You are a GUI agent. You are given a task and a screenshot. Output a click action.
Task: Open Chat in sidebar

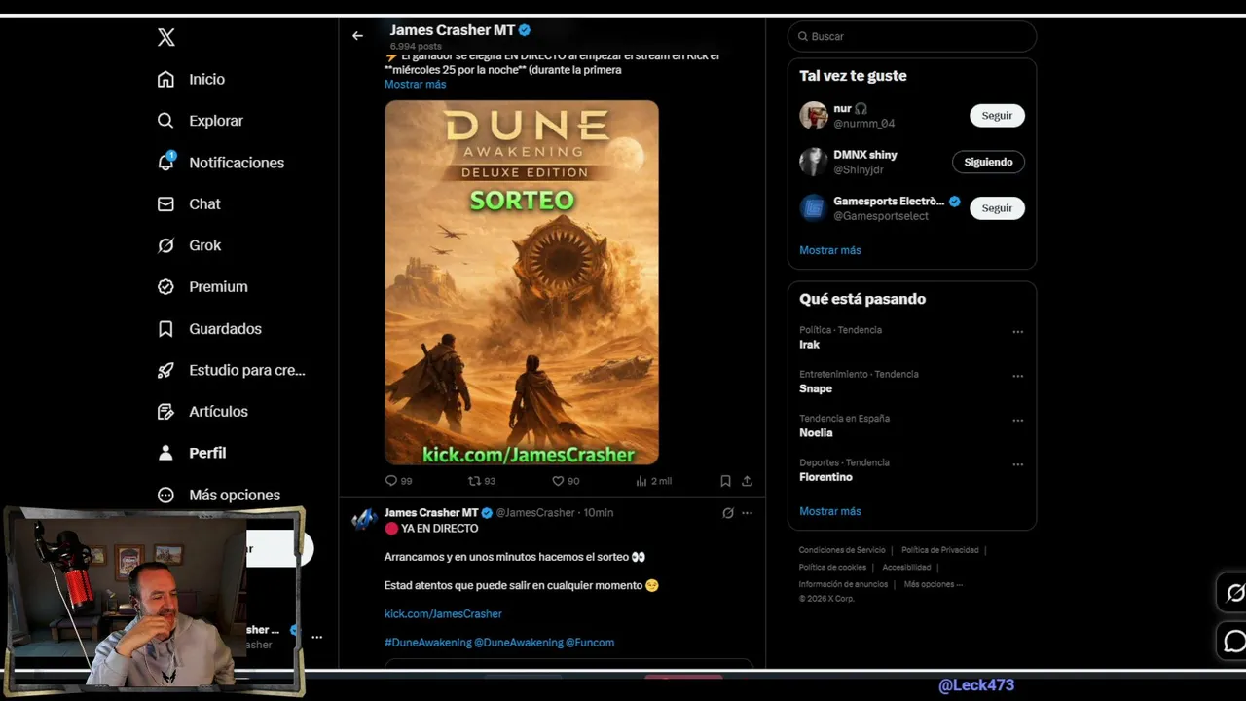189,203
